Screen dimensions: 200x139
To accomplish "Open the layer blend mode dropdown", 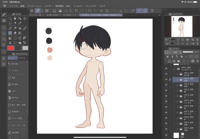I will coord(176,52).
